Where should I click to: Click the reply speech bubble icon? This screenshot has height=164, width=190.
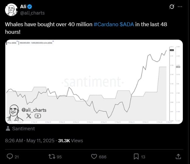(10, 156)
